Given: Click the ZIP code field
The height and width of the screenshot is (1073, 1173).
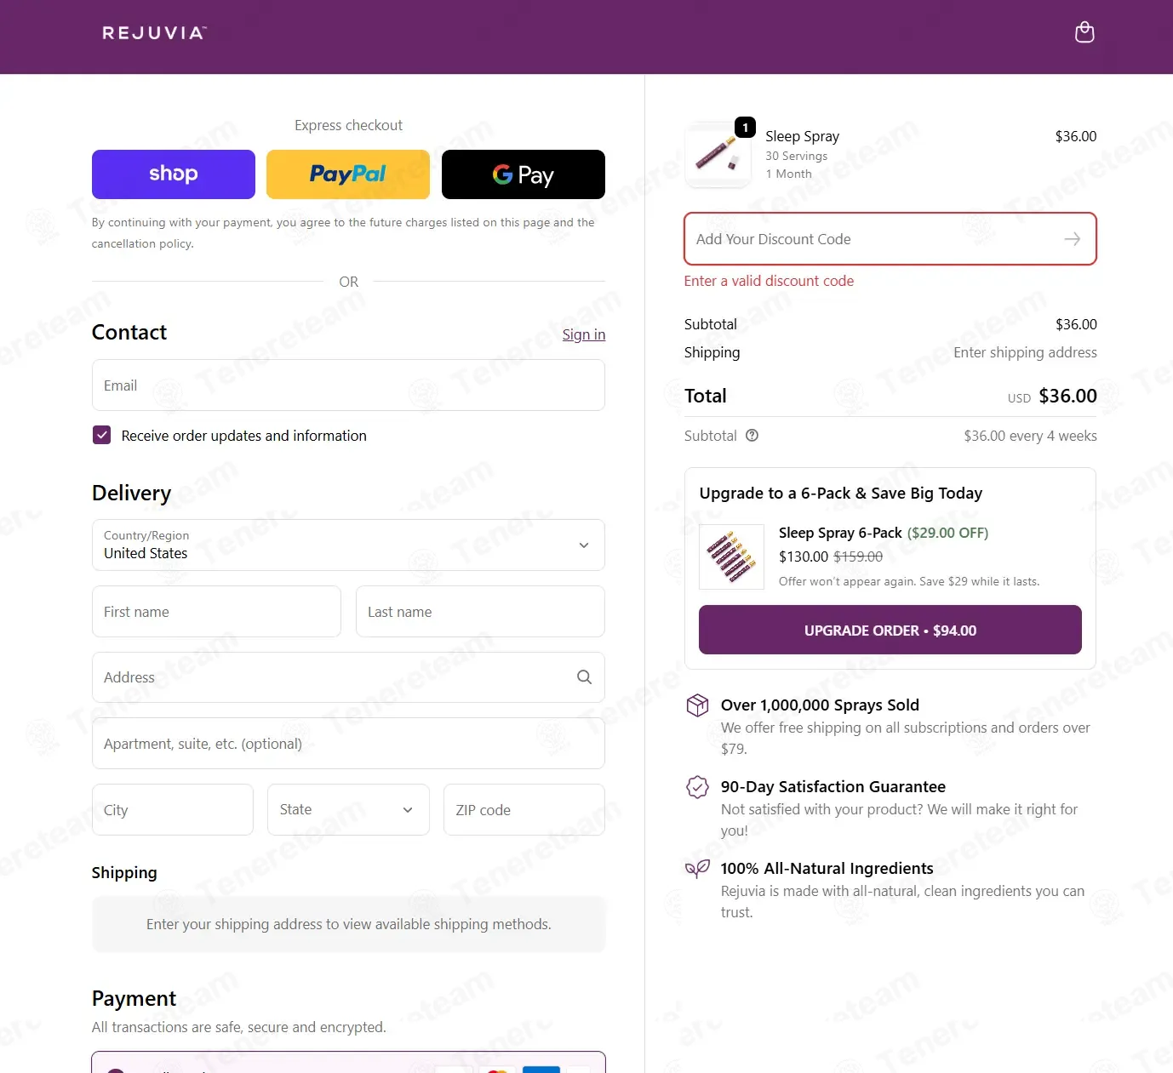Looking at the screenshot, I should (524, 810).
